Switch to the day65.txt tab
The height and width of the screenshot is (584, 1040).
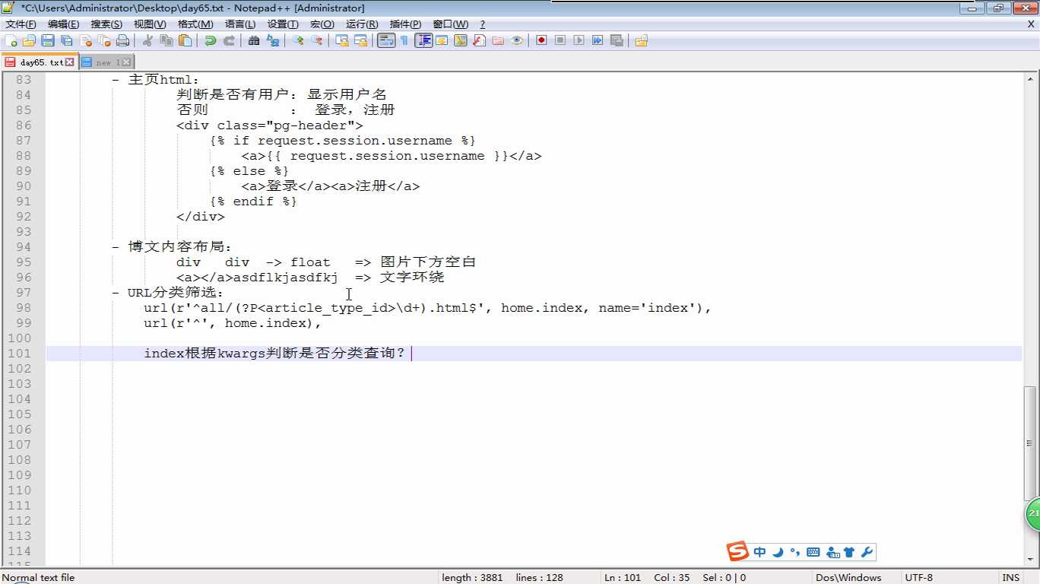[x=40, y=62]
